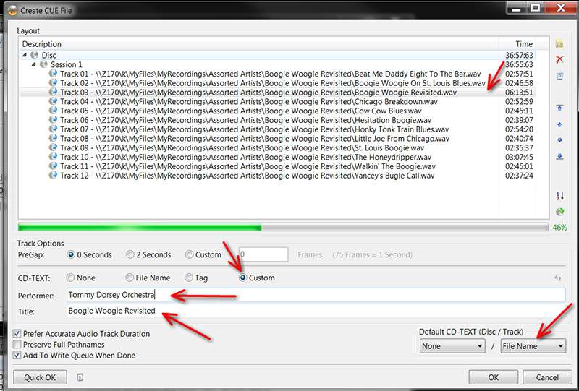Select Track 08 Little Joe From Chicago
The height and width of the screenshot is (391, 579).
point(277,139)
